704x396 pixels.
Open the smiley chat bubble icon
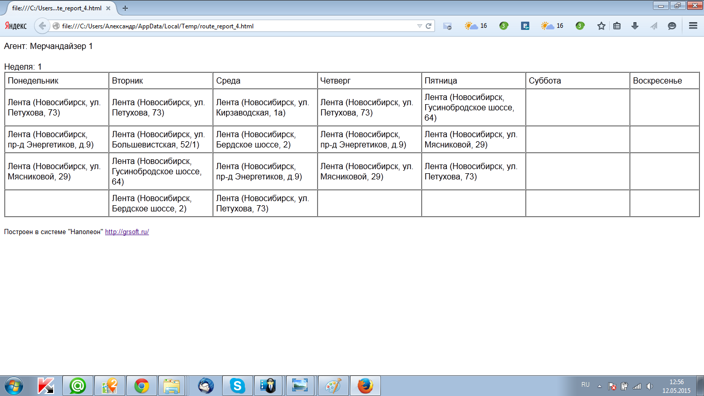(x=672, y=26)
